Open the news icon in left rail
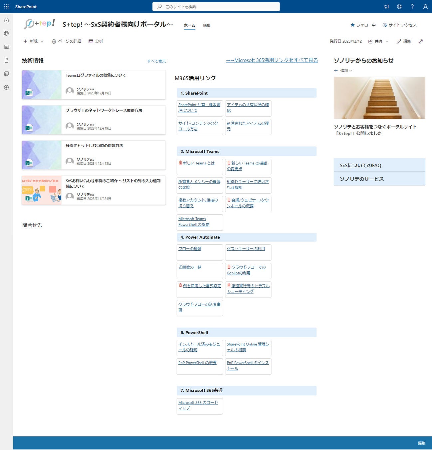 click(x=6, y=47)
